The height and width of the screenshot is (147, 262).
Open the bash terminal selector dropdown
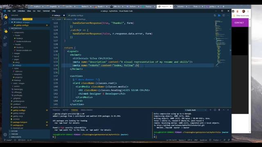coord(196,110)
